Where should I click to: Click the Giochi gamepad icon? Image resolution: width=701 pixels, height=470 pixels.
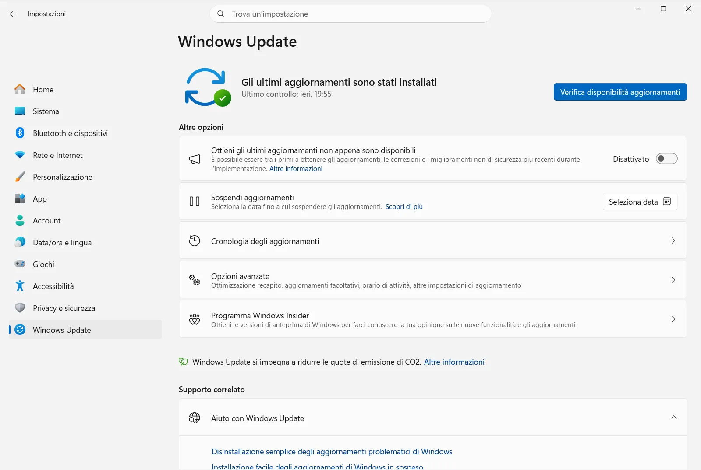(20, 264)
